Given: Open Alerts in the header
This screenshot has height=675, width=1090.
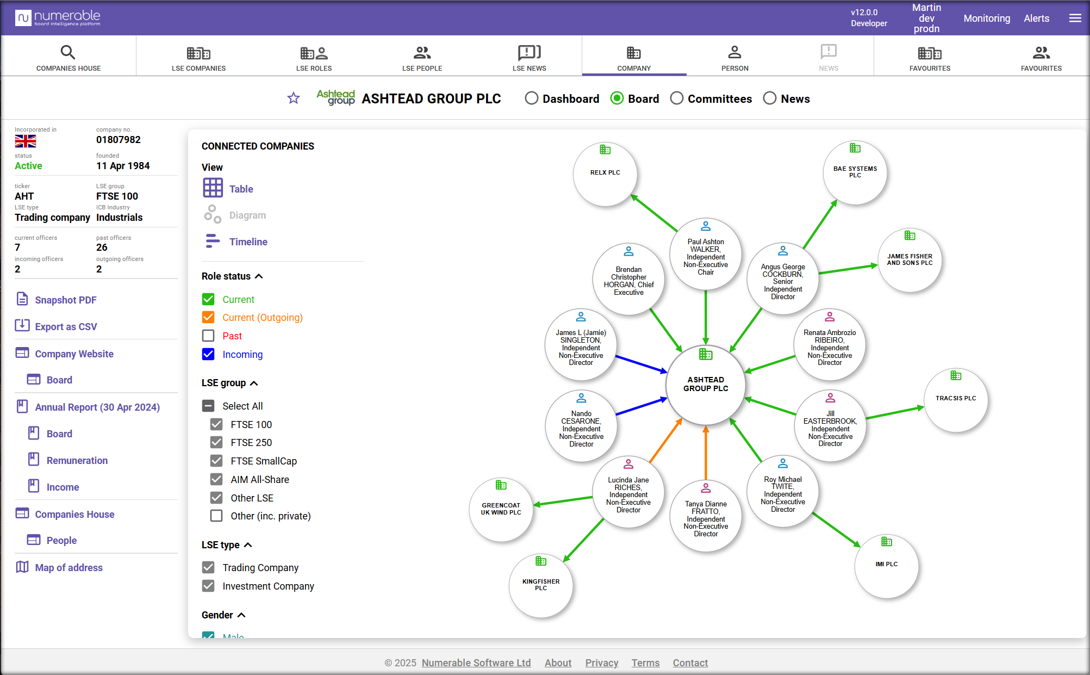Looking at the screenshot, I should 1036,18.
